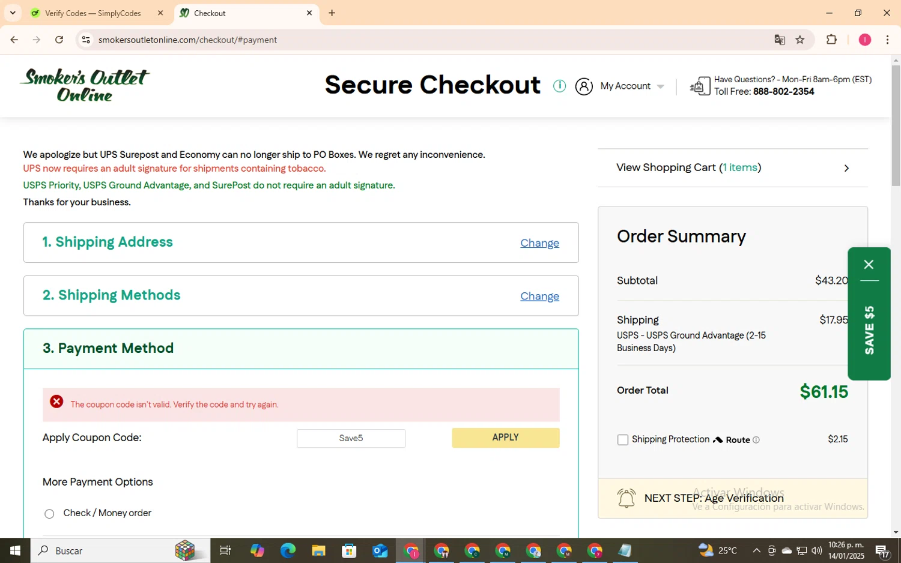Viewport: 901px width, 563px height.
Task: Click the page vertical scrollbar
Action: 896,126
